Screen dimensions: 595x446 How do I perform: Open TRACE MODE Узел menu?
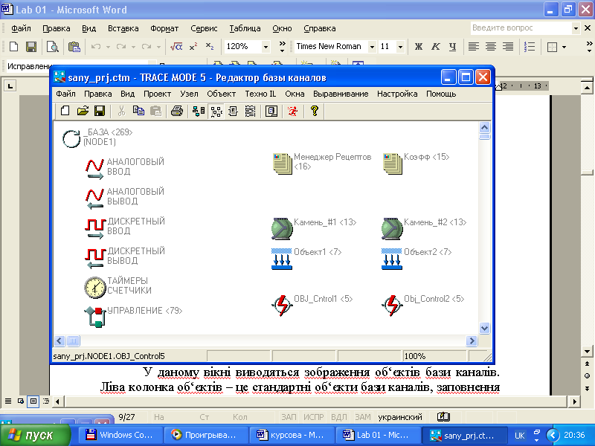tap(189, 94)
